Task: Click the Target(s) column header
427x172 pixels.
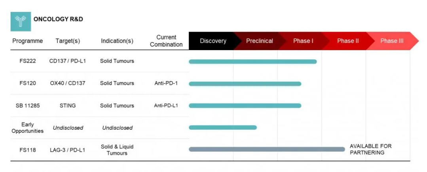Action: (68, 41)
